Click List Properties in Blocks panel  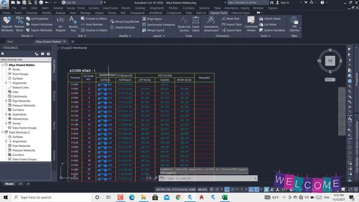coord(38,19)
